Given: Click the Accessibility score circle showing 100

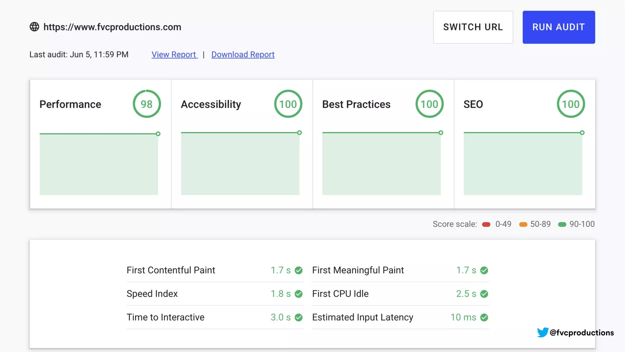Looking at the screenshot, I should pos(288,104).
